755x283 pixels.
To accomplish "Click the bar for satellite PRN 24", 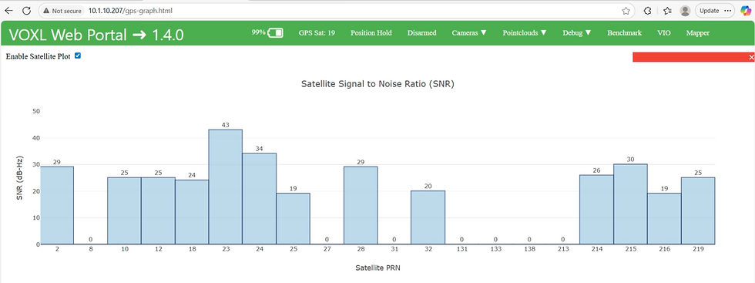I will (259, 199).
